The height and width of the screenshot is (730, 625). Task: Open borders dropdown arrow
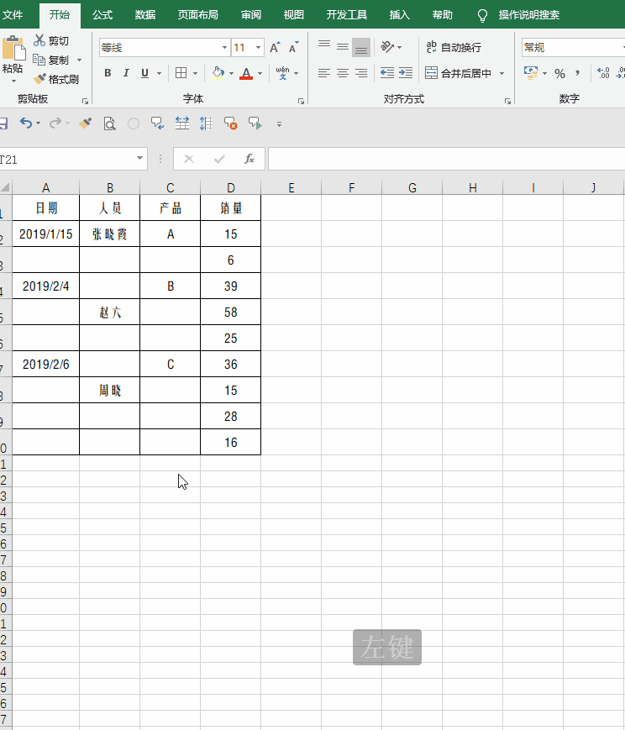click(x=195, y=73)
